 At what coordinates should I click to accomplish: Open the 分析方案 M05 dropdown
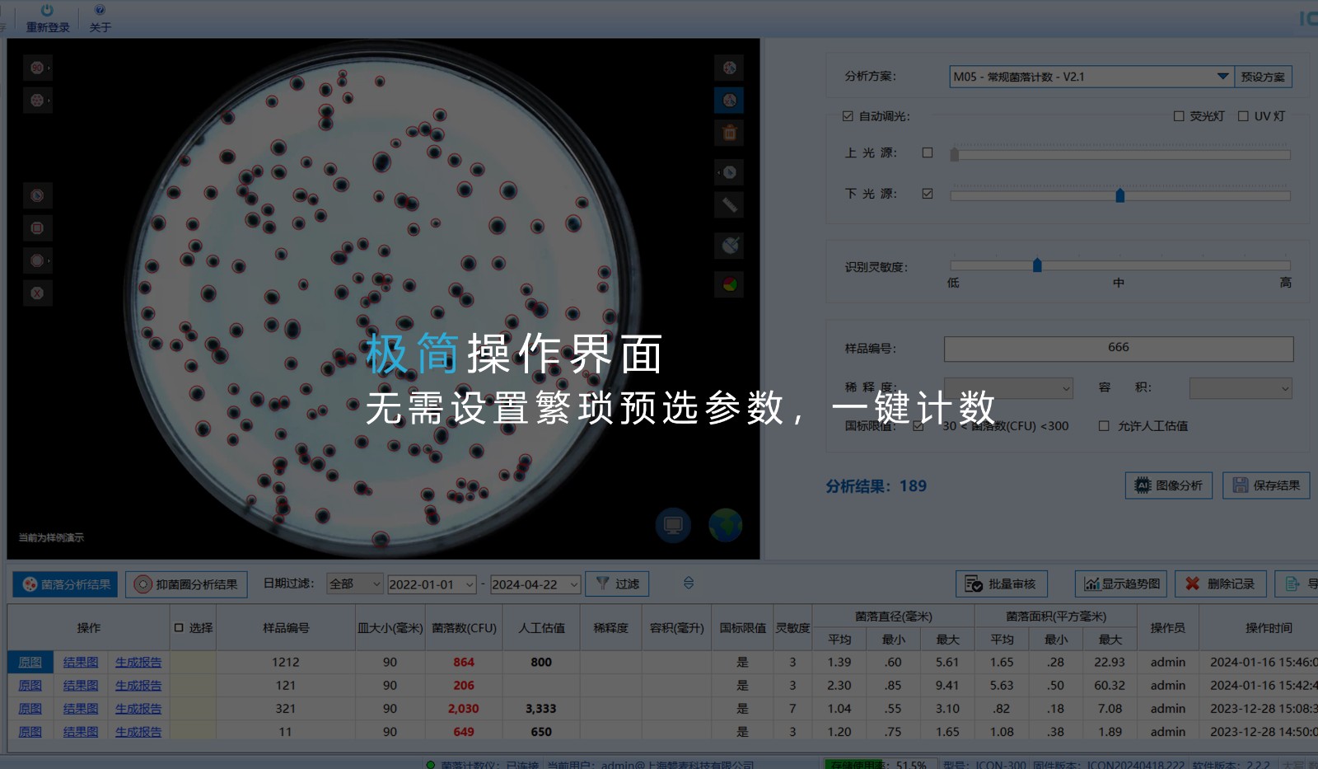[1222, 77]
